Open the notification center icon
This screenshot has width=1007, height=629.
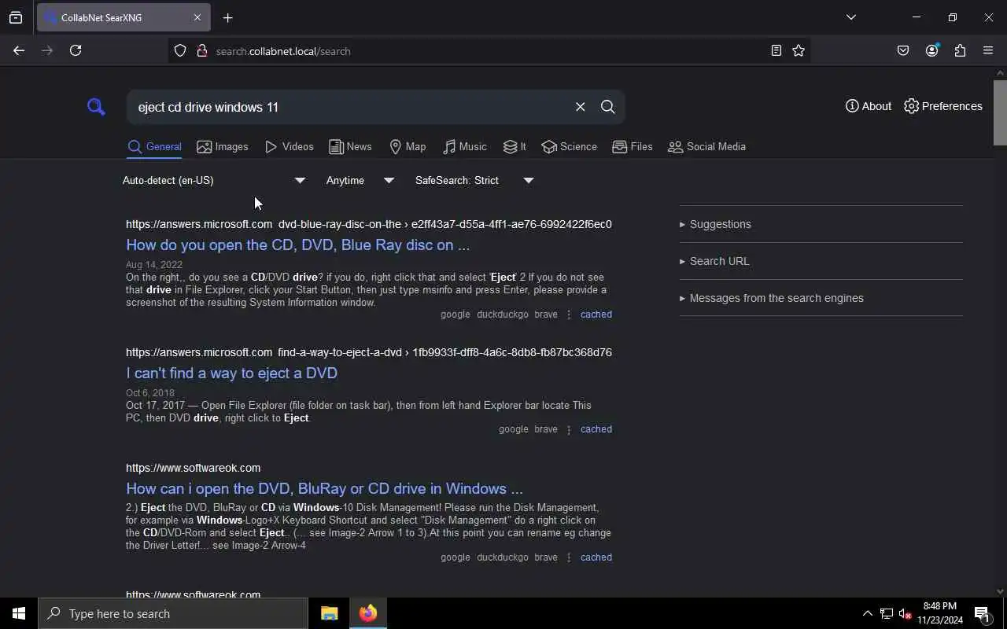[x=983, y=613]
